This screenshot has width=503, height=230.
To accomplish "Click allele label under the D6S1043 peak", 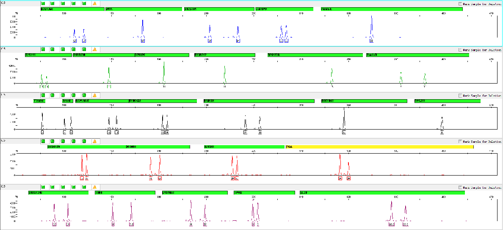I will coord(344,132).
